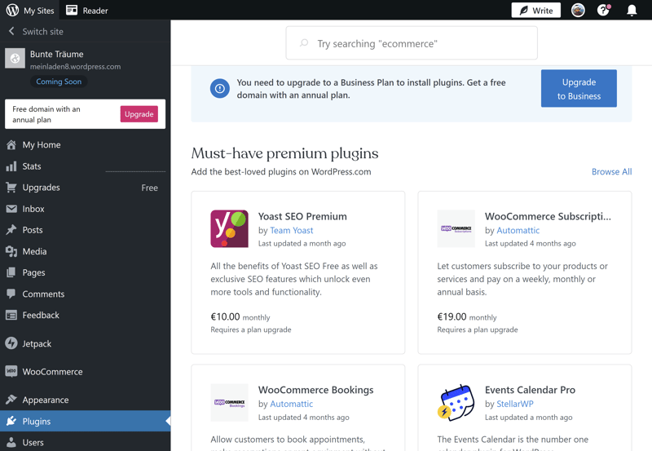Click the Upgrade to Business button
652x451 pixels.
(x=579, y=89)
